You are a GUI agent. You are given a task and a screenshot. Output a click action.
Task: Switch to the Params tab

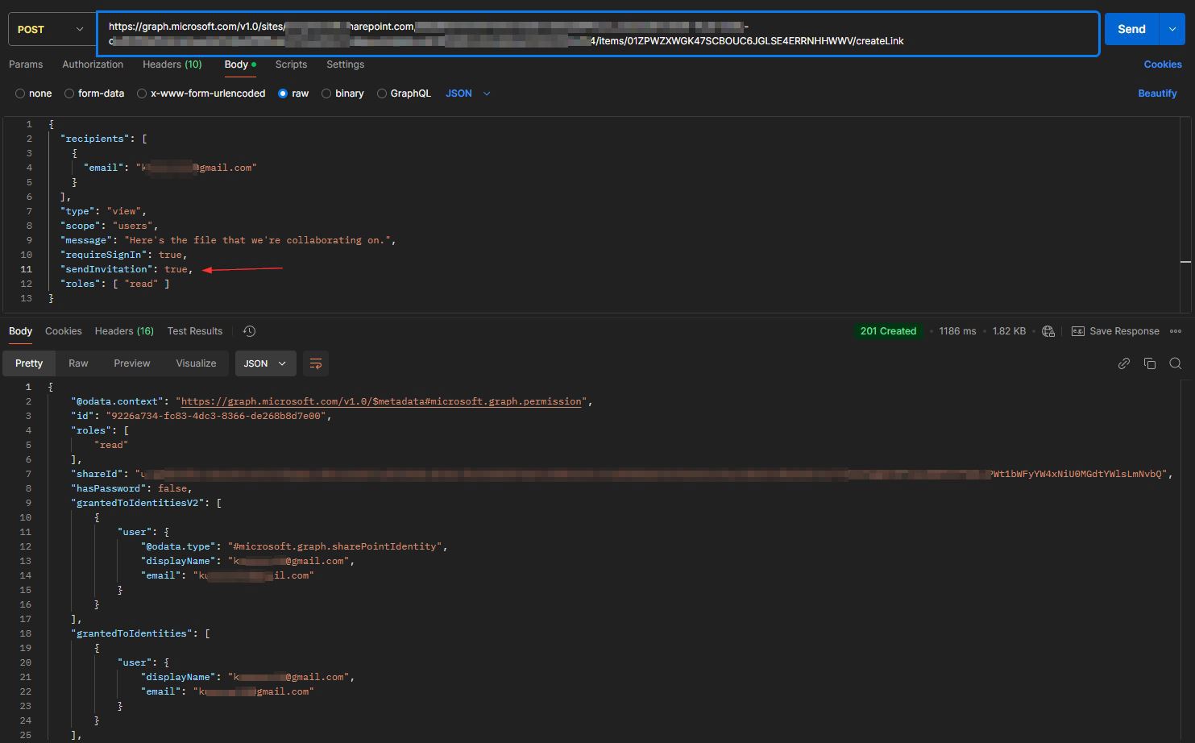tap(26, 64)
